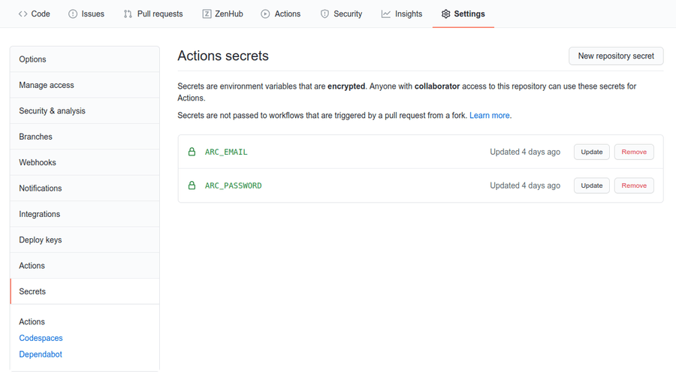
Task: Open Manage access settings
Action: (85, 85)
